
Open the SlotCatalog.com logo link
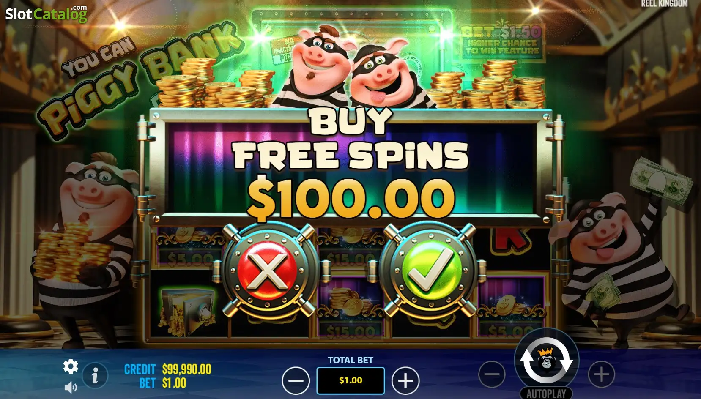pos(46,14)
